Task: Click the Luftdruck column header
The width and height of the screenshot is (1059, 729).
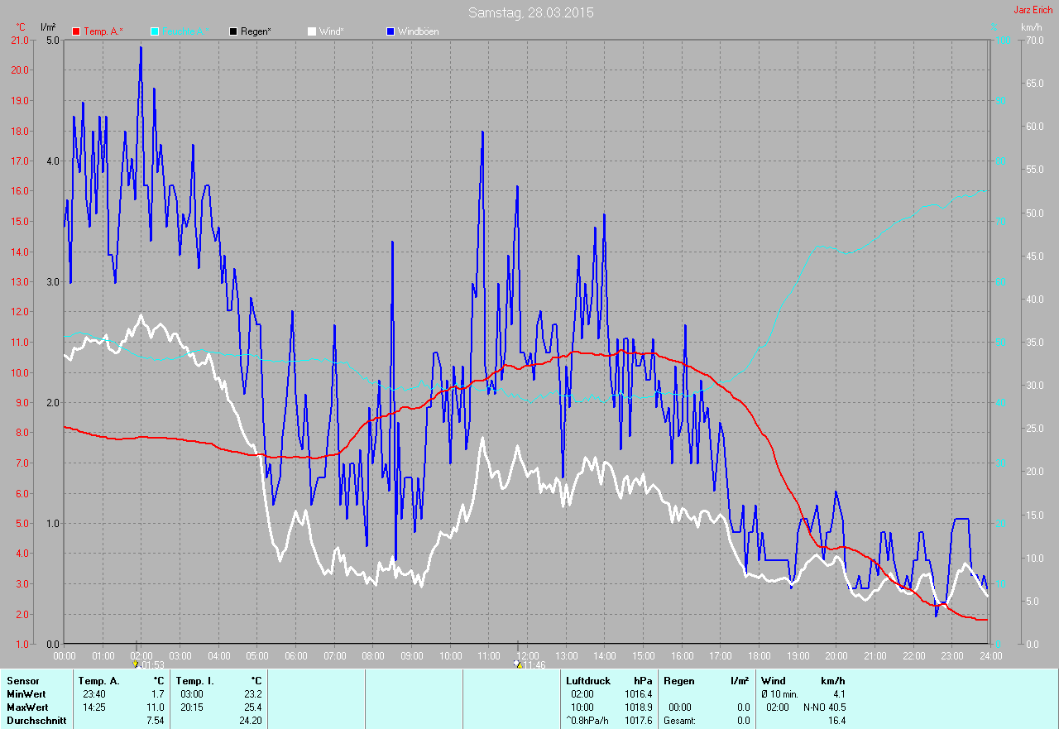Action: click(588, 680)
